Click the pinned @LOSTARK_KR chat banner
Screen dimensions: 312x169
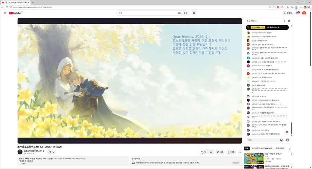(x=267, y=27)
